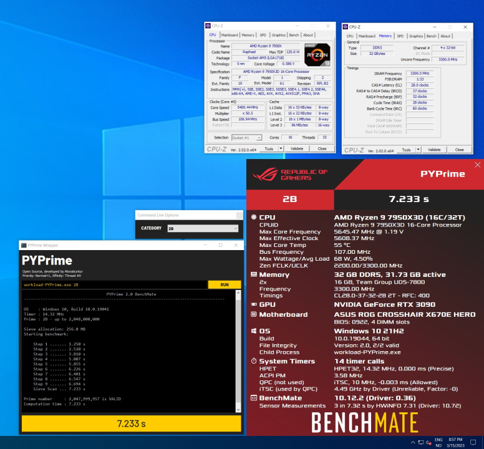The image size is (484, 449).
Task: Open CPU tab in right CPU-Z window
Action: [x=350, y=36]
